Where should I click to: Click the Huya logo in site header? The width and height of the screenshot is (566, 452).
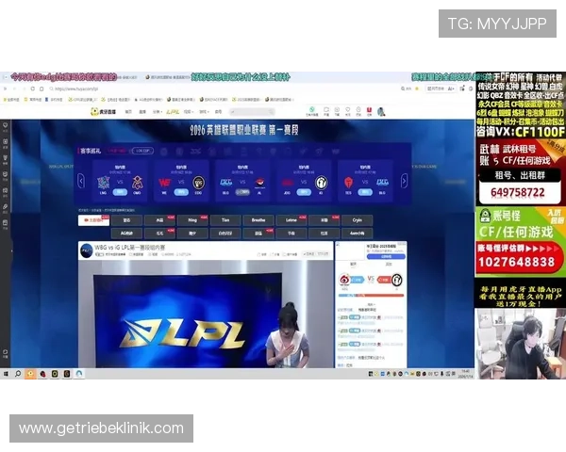pyautogui.click(x=103, y=112)
